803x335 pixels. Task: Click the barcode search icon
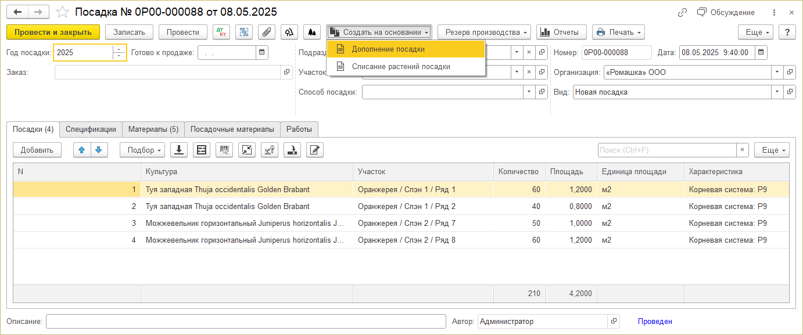coord(224,150)
